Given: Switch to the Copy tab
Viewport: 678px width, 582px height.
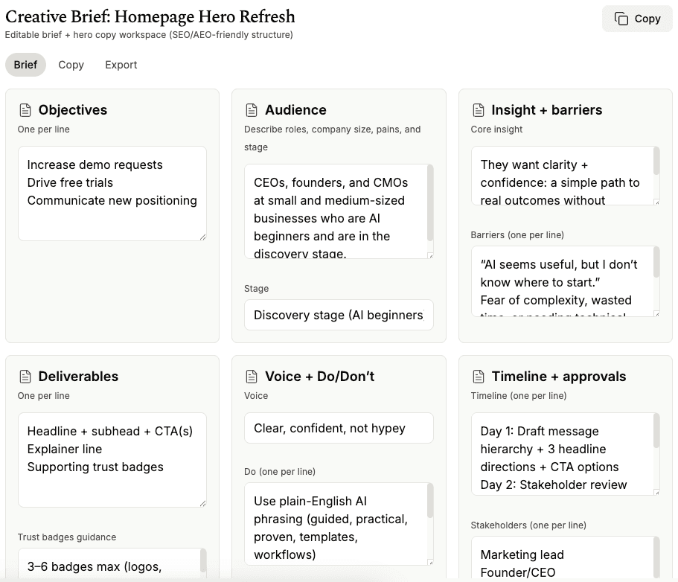Looking at the screenshot, I should (x=71, y=65).
